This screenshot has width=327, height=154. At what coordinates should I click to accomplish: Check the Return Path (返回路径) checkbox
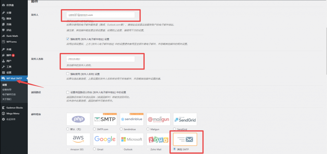click(x=68, y=92)
